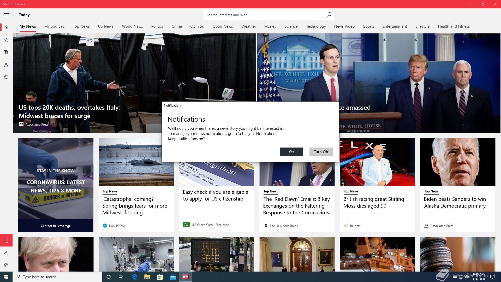
Task: Open File Explorer from the taskbar
Action: tap(147, 277)
